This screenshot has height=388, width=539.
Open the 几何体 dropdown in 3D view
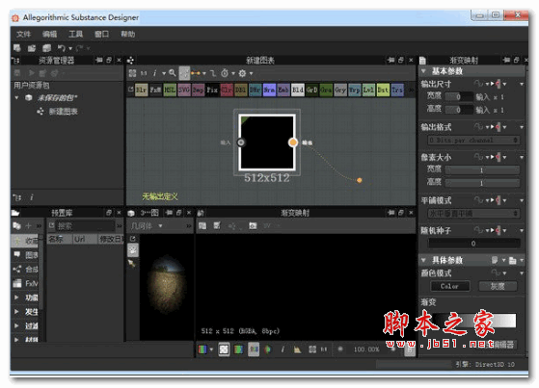coord(147,226)
